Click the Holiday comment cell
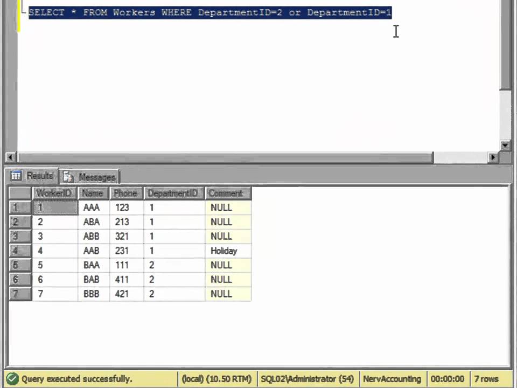 228,251
